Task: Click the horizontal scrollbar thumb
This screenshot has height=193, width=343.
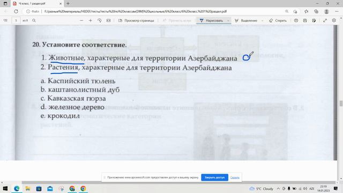Action: click(178, 182)
